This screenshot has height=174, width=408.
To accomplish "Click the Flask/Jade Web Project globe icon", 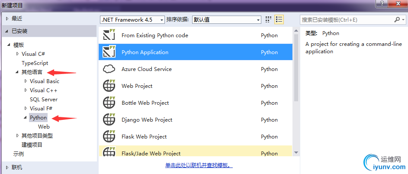I will [109, 152].
